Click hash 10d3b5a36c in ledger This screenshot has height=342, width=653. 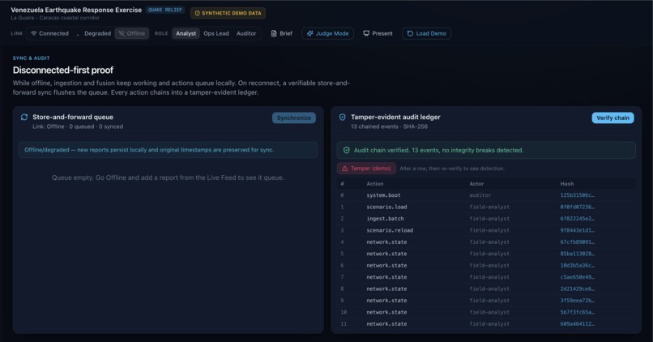point(577,265)
